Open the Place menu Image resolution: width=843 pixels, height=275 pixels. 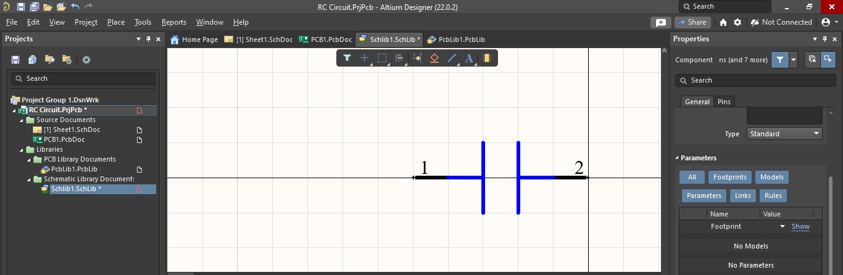coord(115,22)
